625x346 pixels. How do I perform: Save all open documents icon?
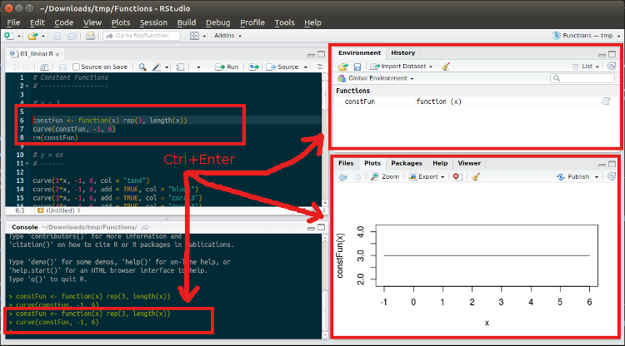[72, 36]
